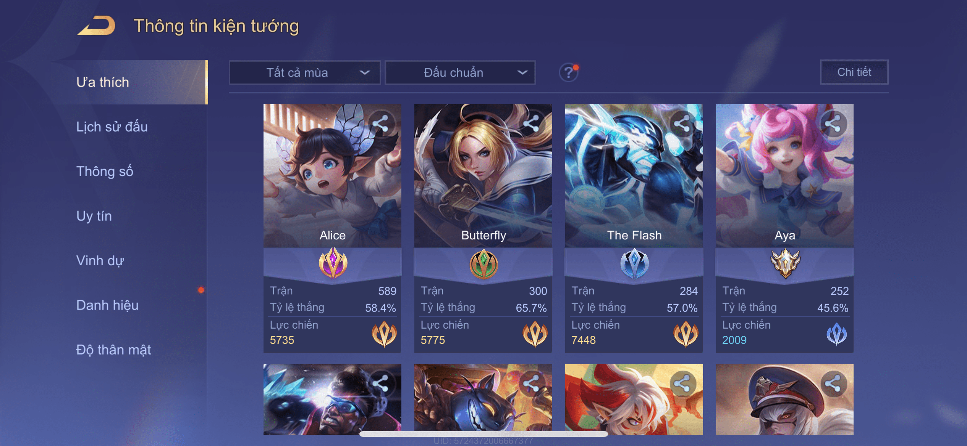The width and height of the screenshot is (967, 446).
Task: Select the Butterfly hero portrait
Action: 483,176
